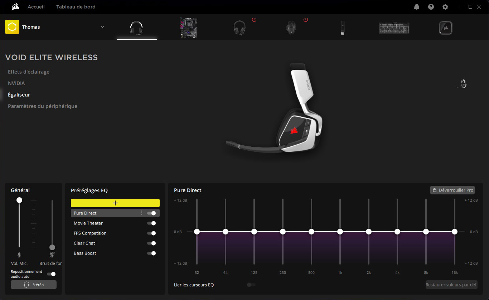This screenshot has height=300, width=489.
Task: Select the keyboard device icon
Action: point(394,28)
